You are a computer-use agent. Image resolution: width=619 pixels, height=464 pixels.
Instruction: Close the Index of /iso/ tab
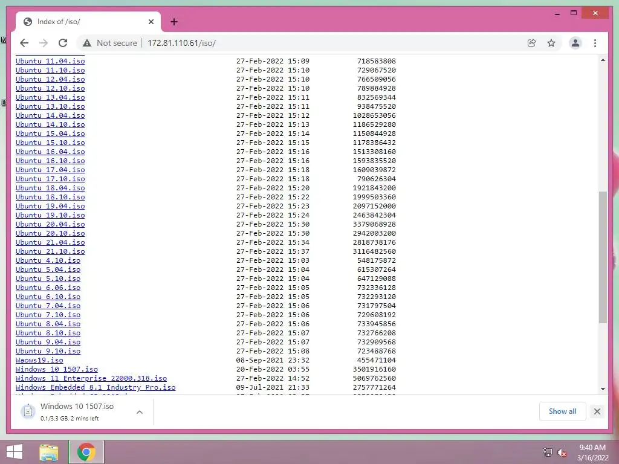151,22
